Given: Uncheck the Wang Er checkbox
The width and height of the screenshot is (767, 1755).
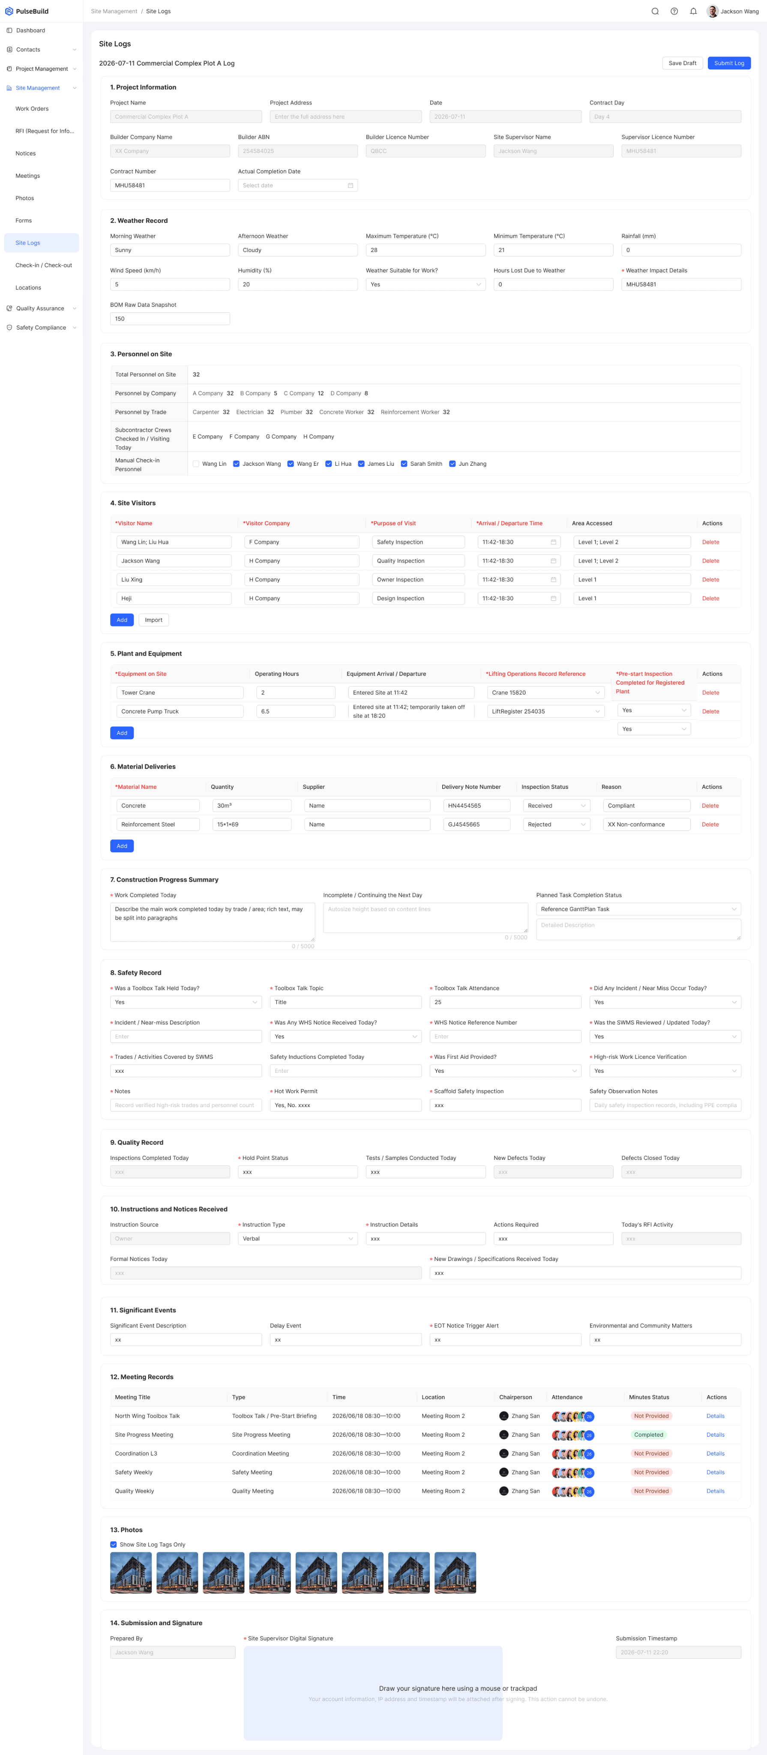Looking at the screenshot, I should (x=291, y=464).
